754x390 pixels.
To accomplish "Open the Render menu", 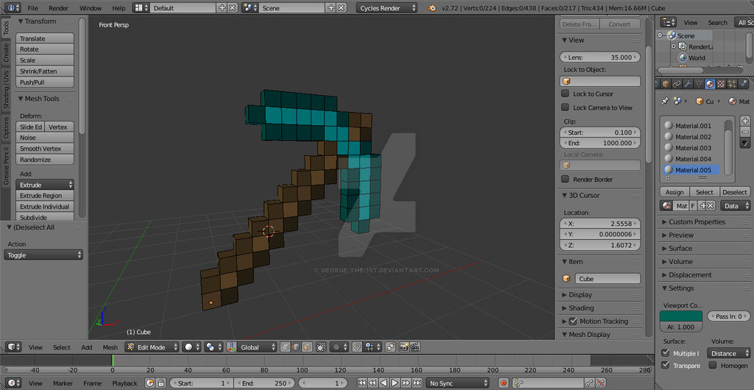I will click(x=58, y=8).
